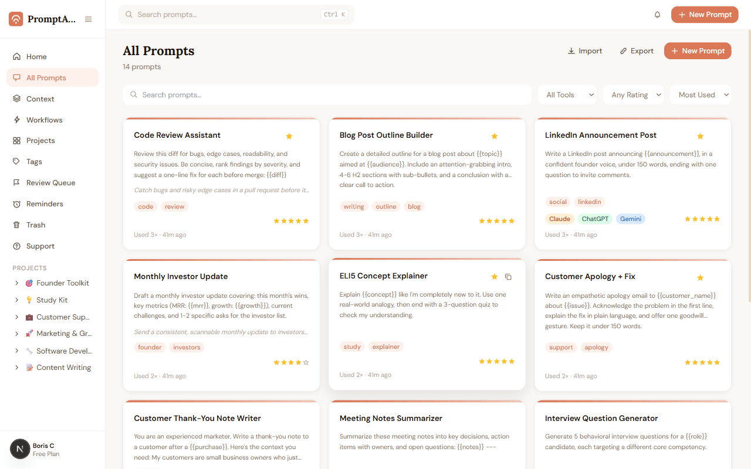Click the PromptA logo icon
The image size is (751, 469).
[16, 19]
